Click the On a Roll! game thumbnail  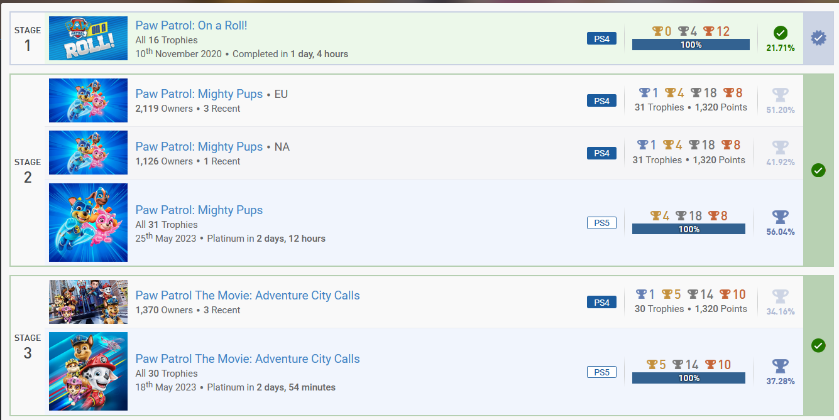pyautogui.click(x=88, y=38)
